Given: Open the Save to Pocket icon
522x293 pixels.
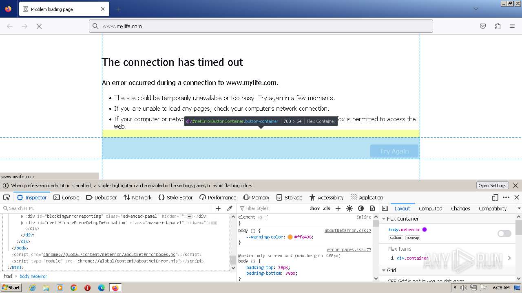Looking at the screenshot, I should [483, 26].
